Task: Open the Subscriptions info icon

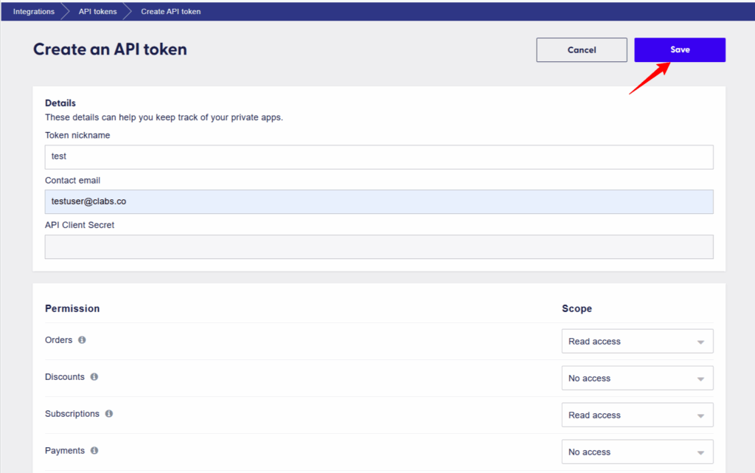Action: [108, 414]
